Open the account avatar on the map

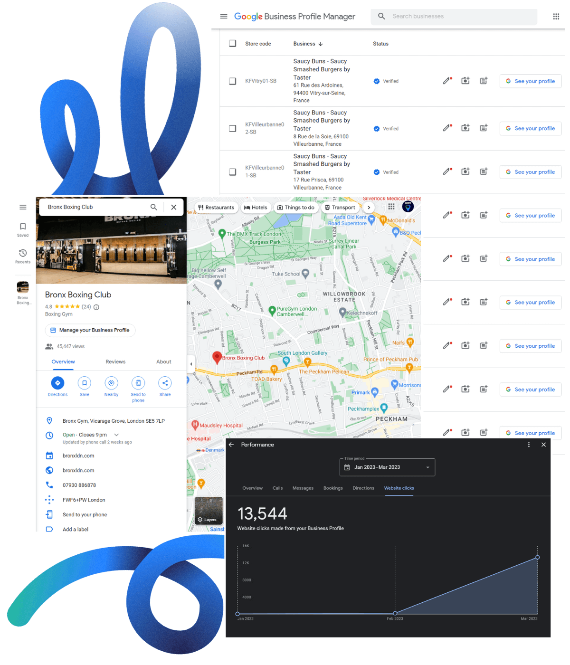coord(408,207)
